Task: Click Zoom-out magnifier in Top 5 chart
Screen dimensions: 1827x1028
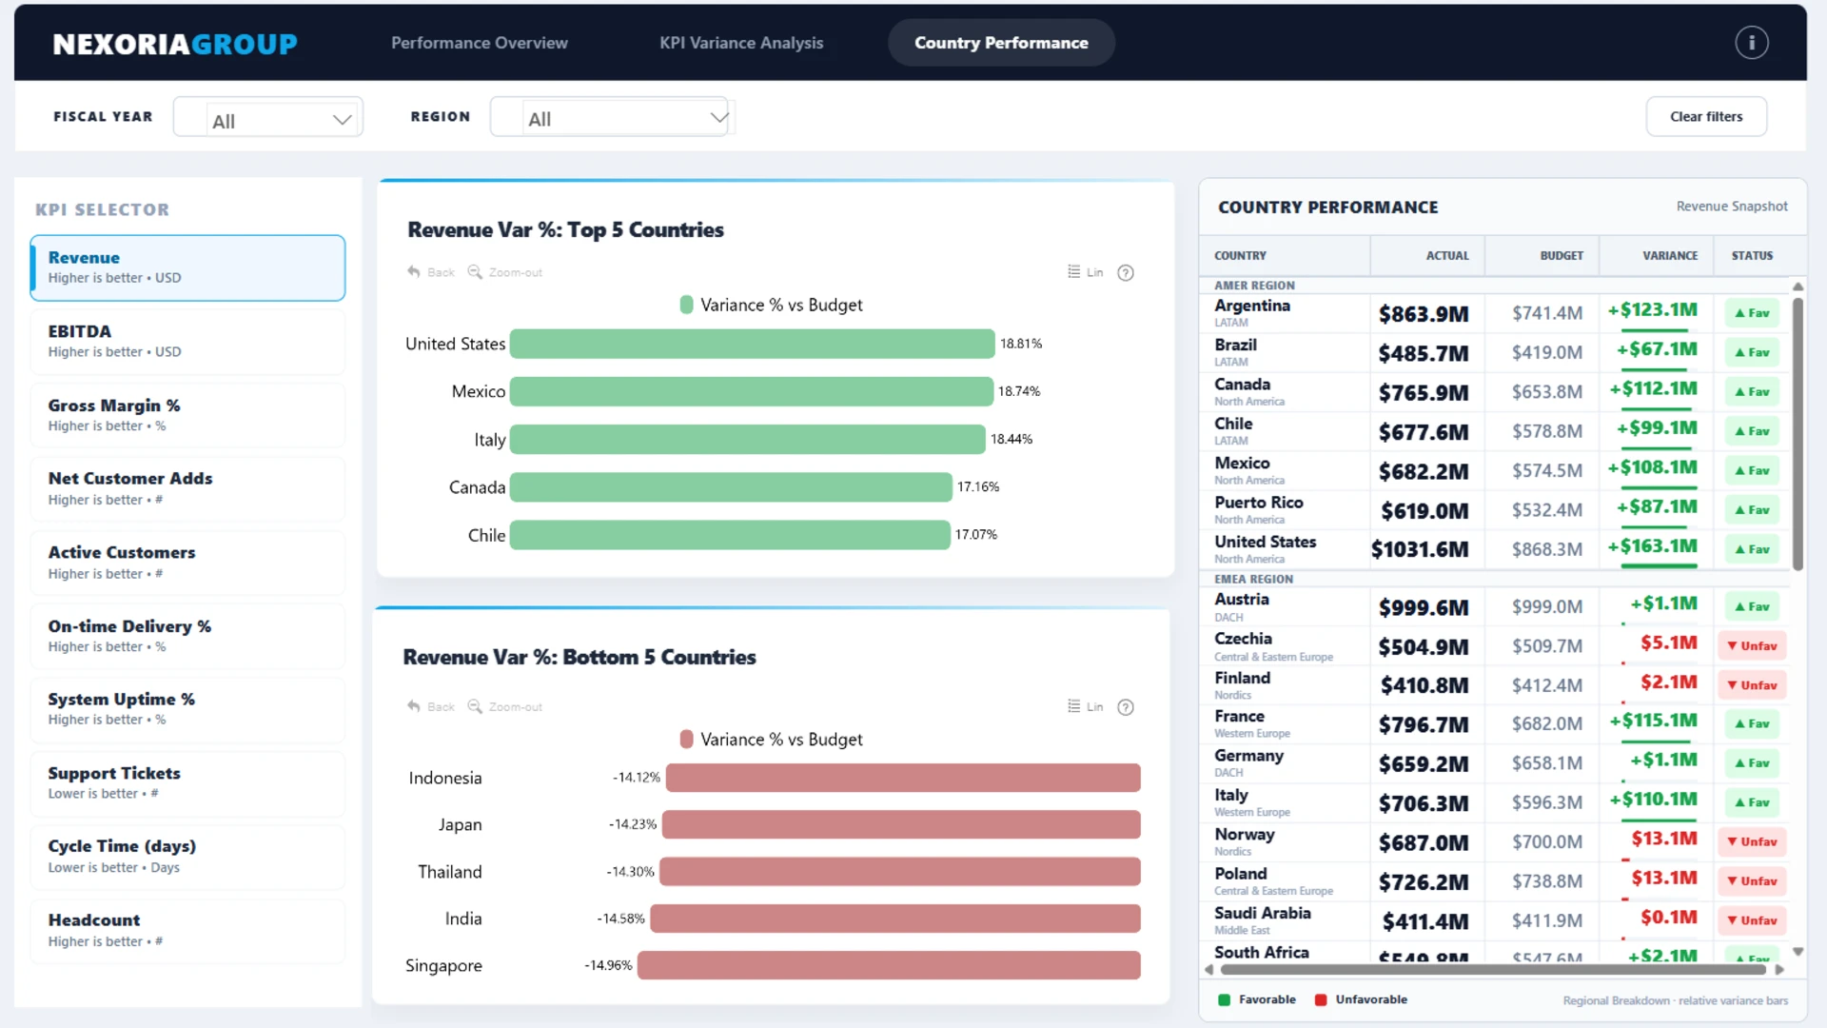Action: tap(475, 272)
